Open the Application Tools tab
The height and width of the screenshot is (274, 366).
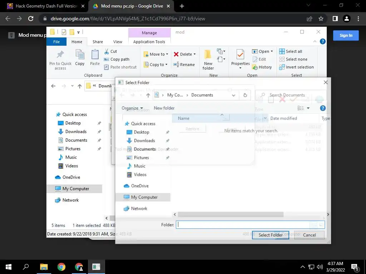point(149,42)
